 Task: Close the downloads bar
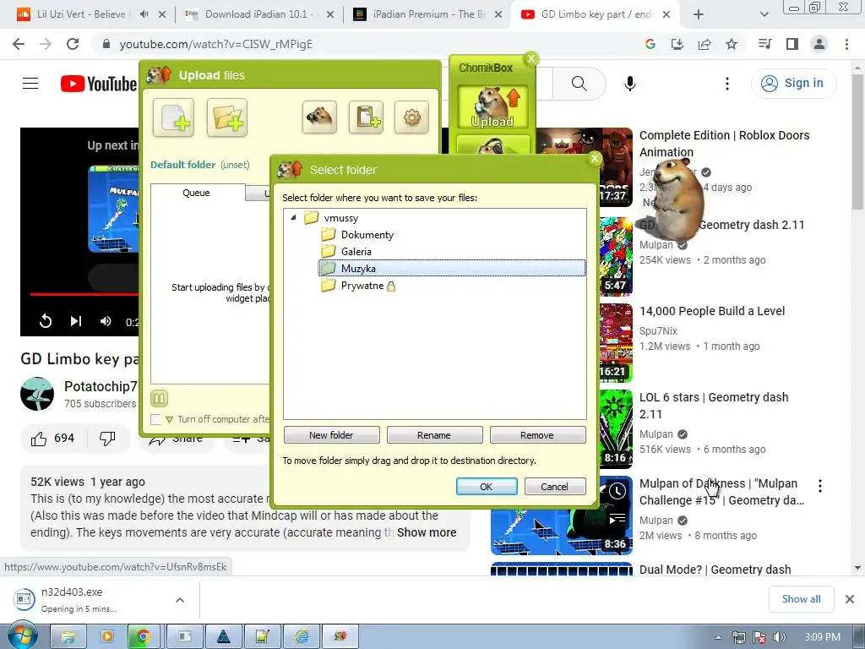[x=850, y=599]
